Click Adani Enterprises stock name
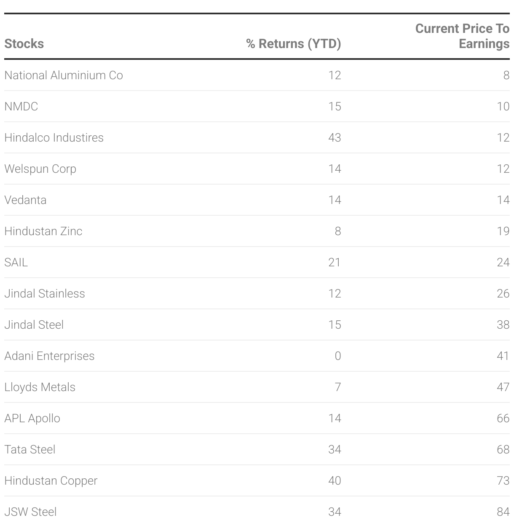Screen dimensions: 514x531 coord(49,356)
